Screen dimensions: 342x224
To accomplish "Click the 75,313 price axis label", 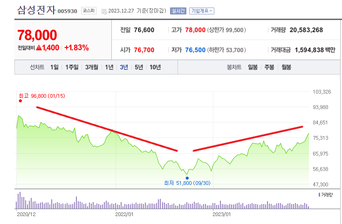I will [321, 138].
